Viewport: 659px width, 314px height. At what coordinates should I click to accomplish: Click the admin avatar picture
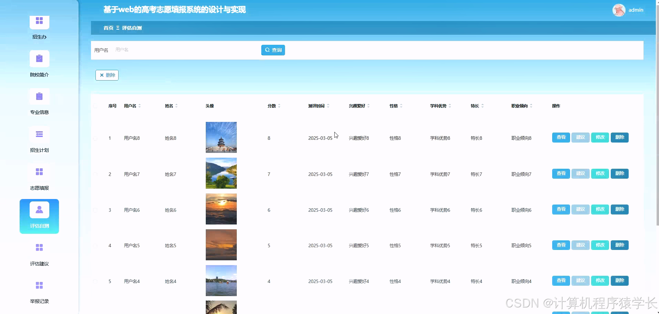coord(619,10)
